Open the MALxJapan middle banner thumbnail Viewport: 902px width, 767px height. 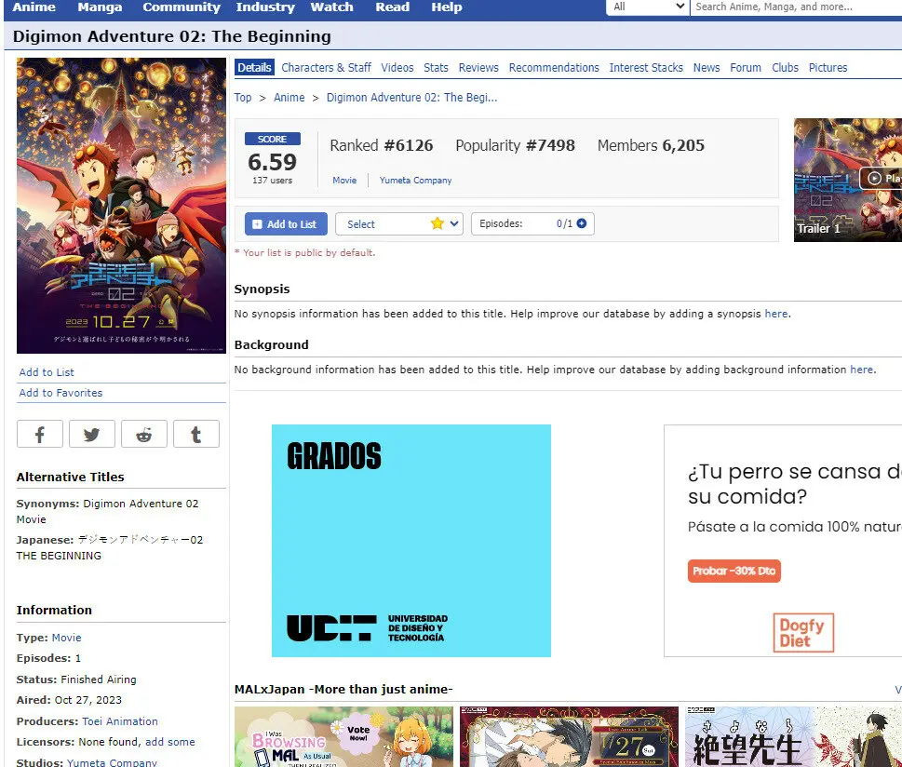tap(569, 736)
